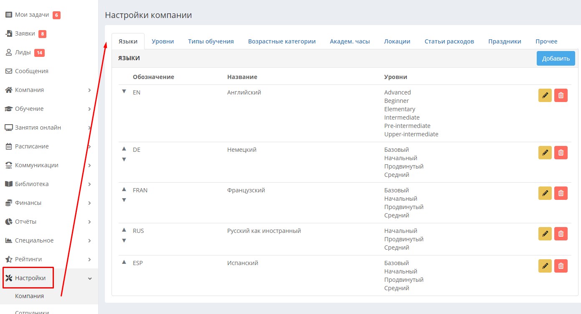The height and width of the screenshot is (314, 581).
Task: Click the Финансы coins icon
Action: coord(8,203)
